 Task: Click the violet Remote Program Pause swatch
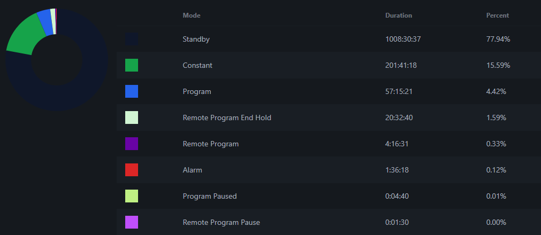(132, 222)
